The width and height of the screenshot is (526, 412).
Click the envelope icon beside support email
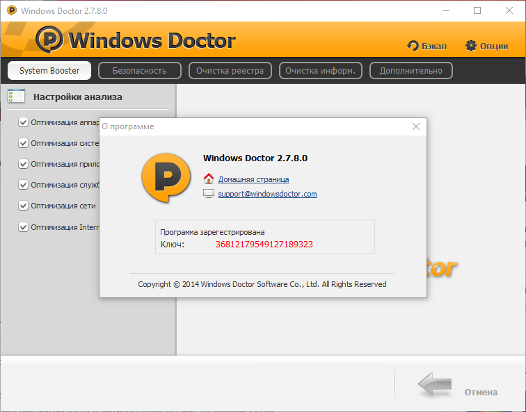pyautogui.click(x=209, y=193)
